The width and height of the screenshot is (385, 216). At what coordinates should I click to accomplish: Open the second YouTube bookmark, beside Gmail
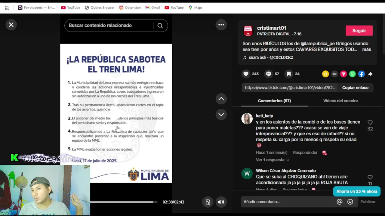point(174,7)
